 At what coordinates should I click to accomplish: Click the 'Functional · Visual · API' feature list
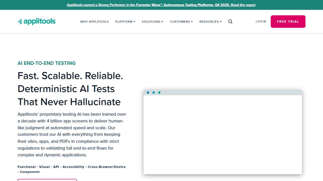[x=71, y=167]
